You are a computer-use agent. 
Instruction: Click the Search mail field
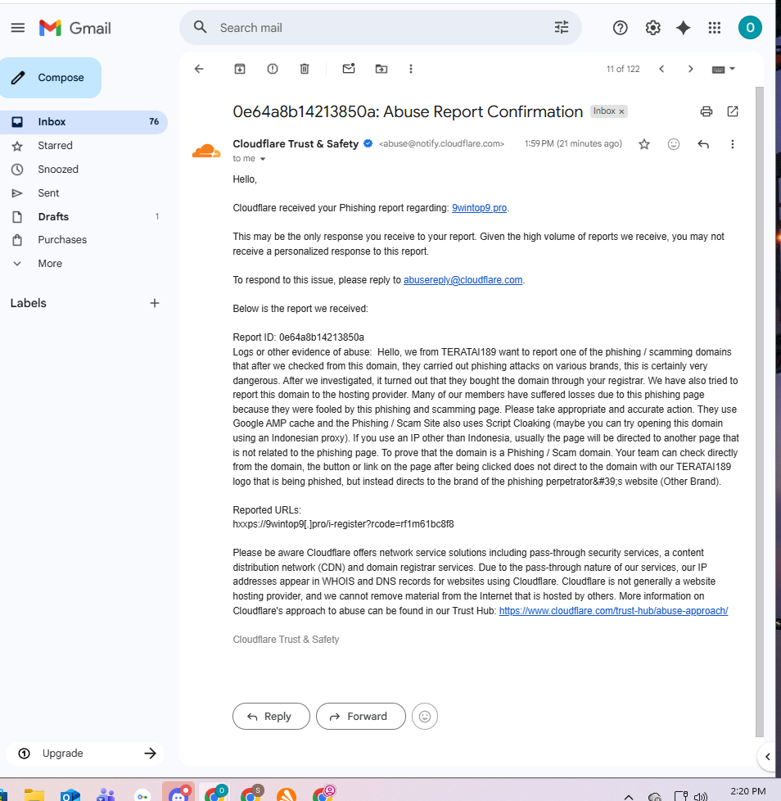381,28
